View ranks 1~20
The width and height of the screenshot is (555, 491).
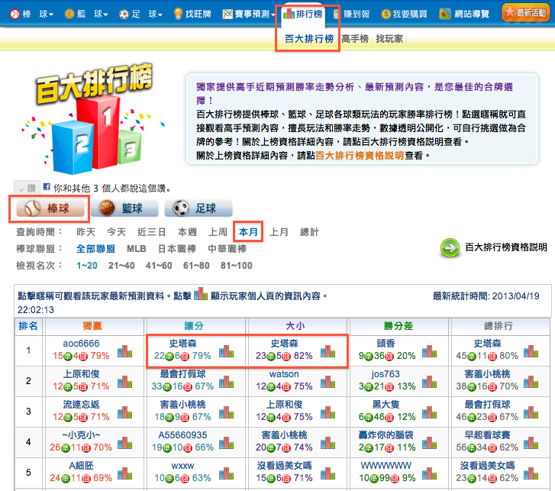pyautogui.click(x=87, y=266)
